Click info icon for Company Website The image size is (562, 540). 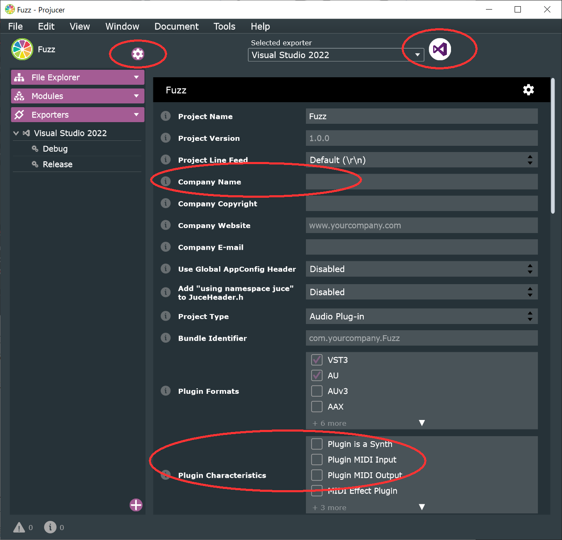165,225
